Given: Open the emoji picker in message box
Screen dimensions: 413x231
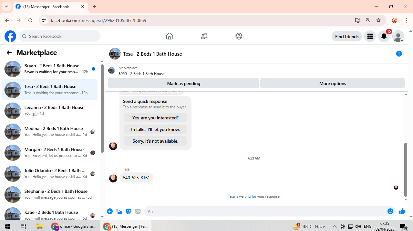Looking at the screenshot, I should click(x=390, y=211).
